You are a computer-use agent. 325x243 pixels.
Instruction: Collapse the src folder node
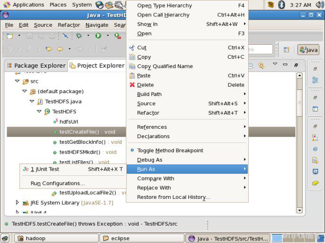17,81
